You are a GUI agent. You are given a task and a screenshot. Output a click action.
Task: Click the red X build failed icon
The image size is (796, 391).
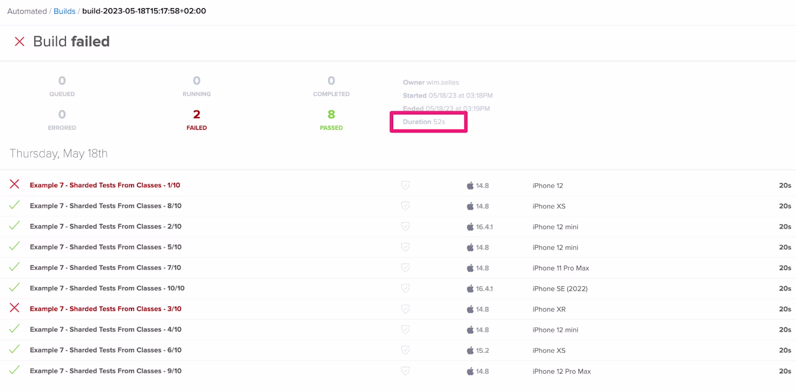tap(19, 41)
